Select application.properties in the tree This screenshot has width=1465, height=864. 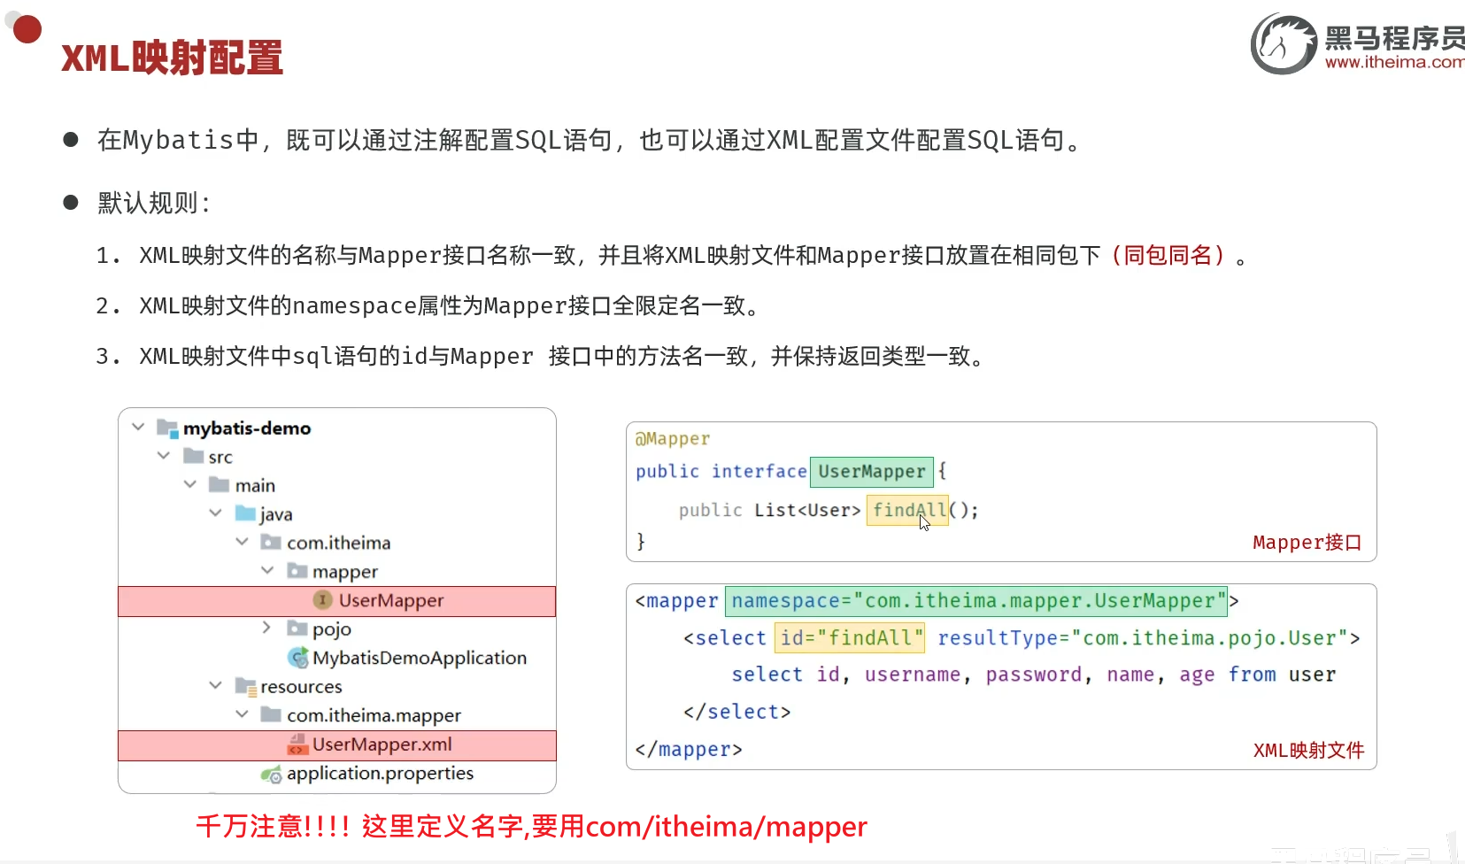380,774
